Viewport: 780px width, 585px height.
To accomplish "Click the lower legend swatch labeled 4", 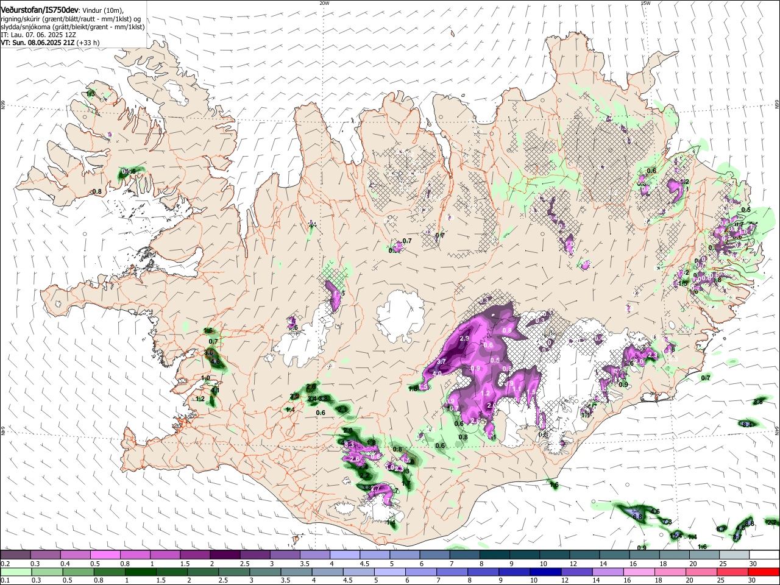I will pyautogui.click(x=327, y=572).
